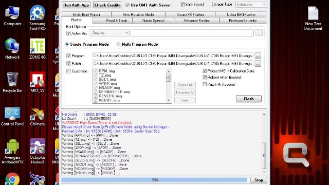This screenshot has width=329, height=185.
Task: Toggle Use UMT Auth Server checkbox
Action: [127, 5]
